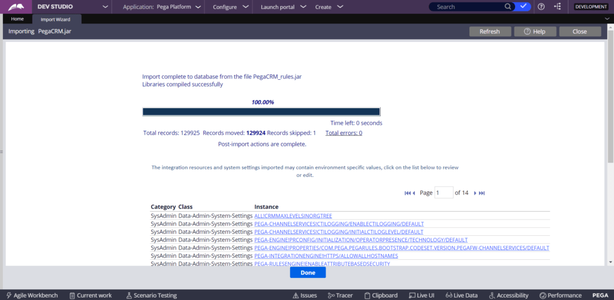Viewport: 614px width, 300px height.
Task: Click the Help button
Action: click(535, 31)
